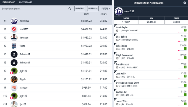
Task: Expand the Filters dropdown
Action: [x=106, y=9]
